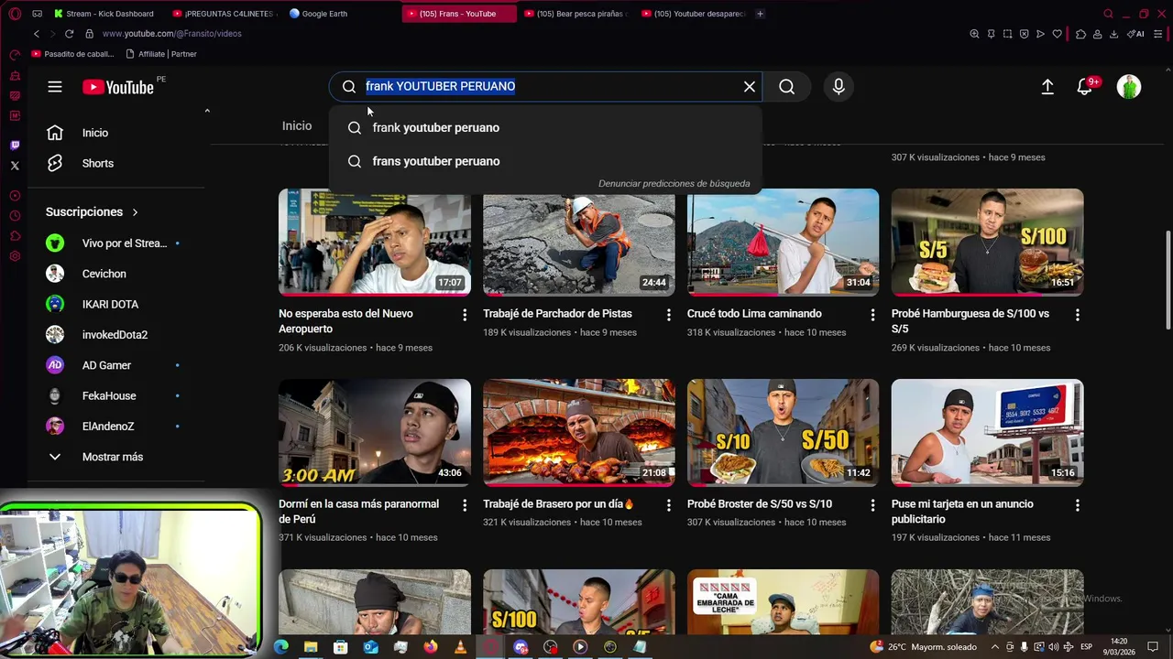Image resolution: width=1173 pixels, height=659 pixels.
Task: Expand the Suscripciones section
Action: coord(93,211)
